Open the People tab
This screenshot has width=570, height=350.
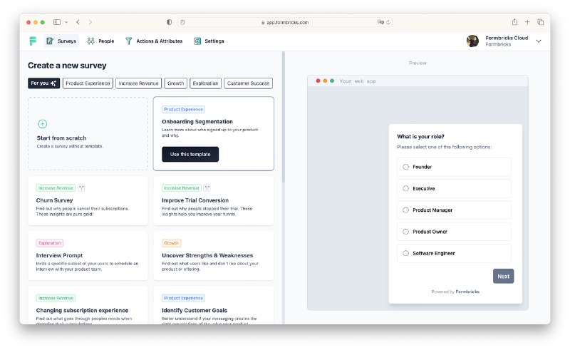100,41
